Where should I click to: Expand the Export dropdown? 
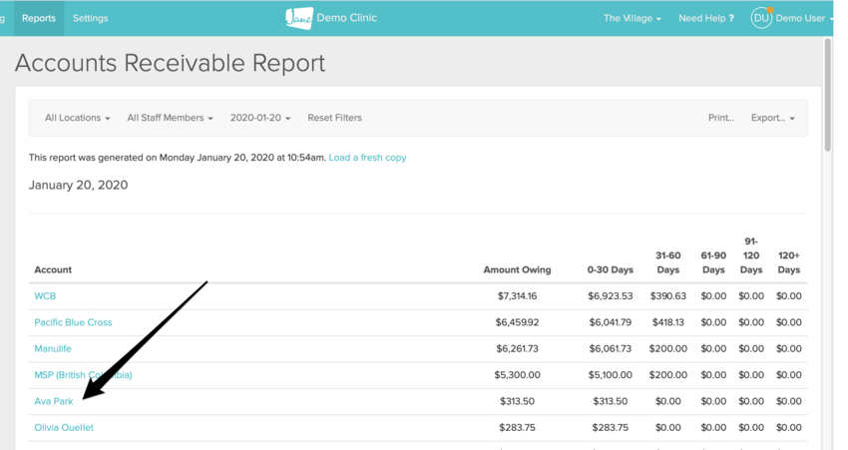pos(772,118)
